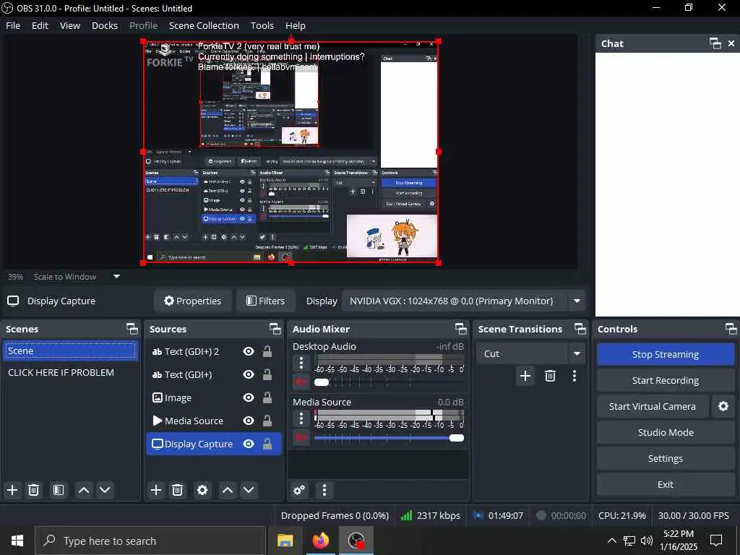Open Desktop Audio options three-dot menu

(301, 363)
